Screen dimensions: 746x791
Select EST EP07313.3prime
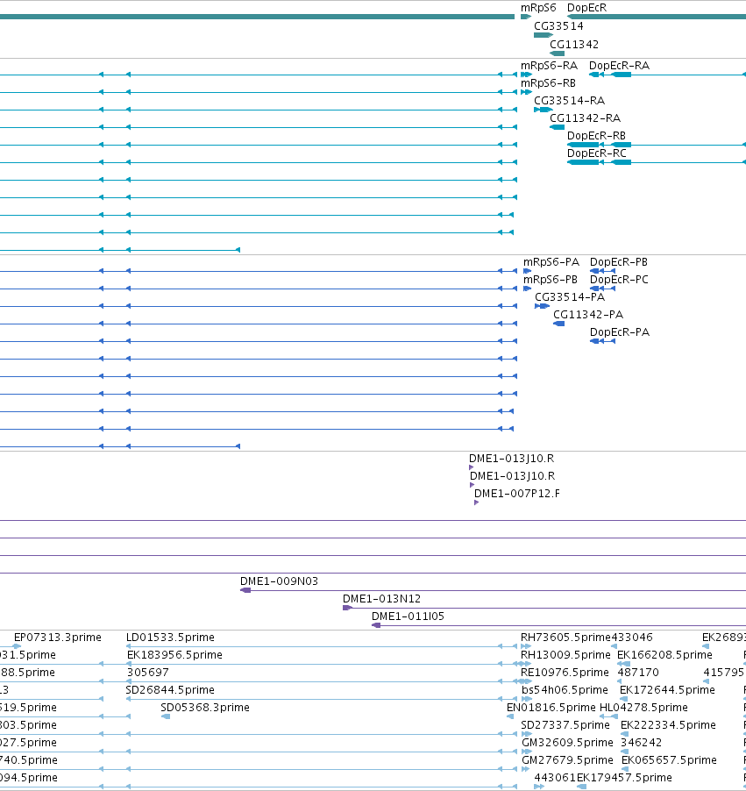coord(58,638)
